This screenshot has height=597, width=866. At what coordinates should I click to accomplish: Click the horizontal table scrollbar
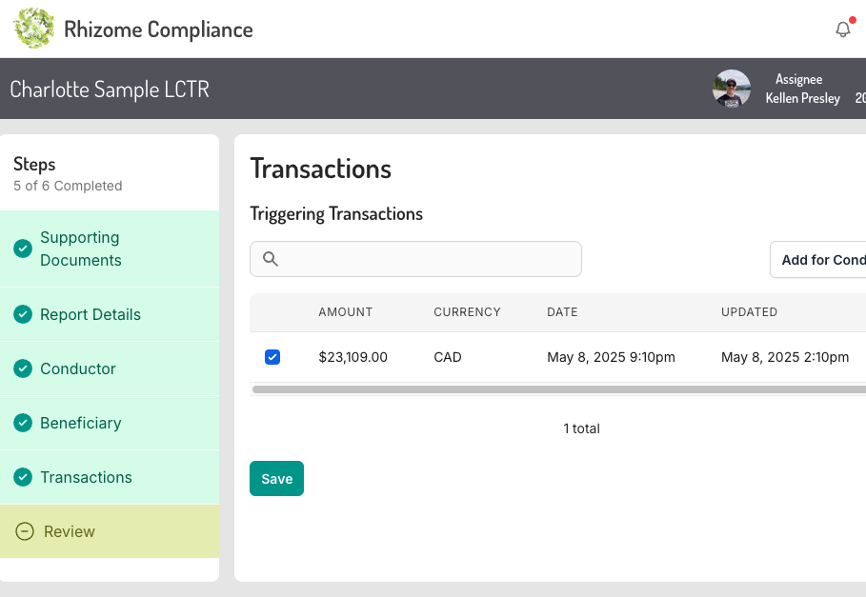coord(558,389)
